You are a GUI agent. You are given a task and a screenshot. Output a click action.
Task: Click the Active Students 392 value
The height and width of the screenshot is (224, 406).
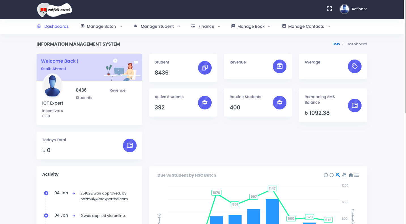click(160, 107)
